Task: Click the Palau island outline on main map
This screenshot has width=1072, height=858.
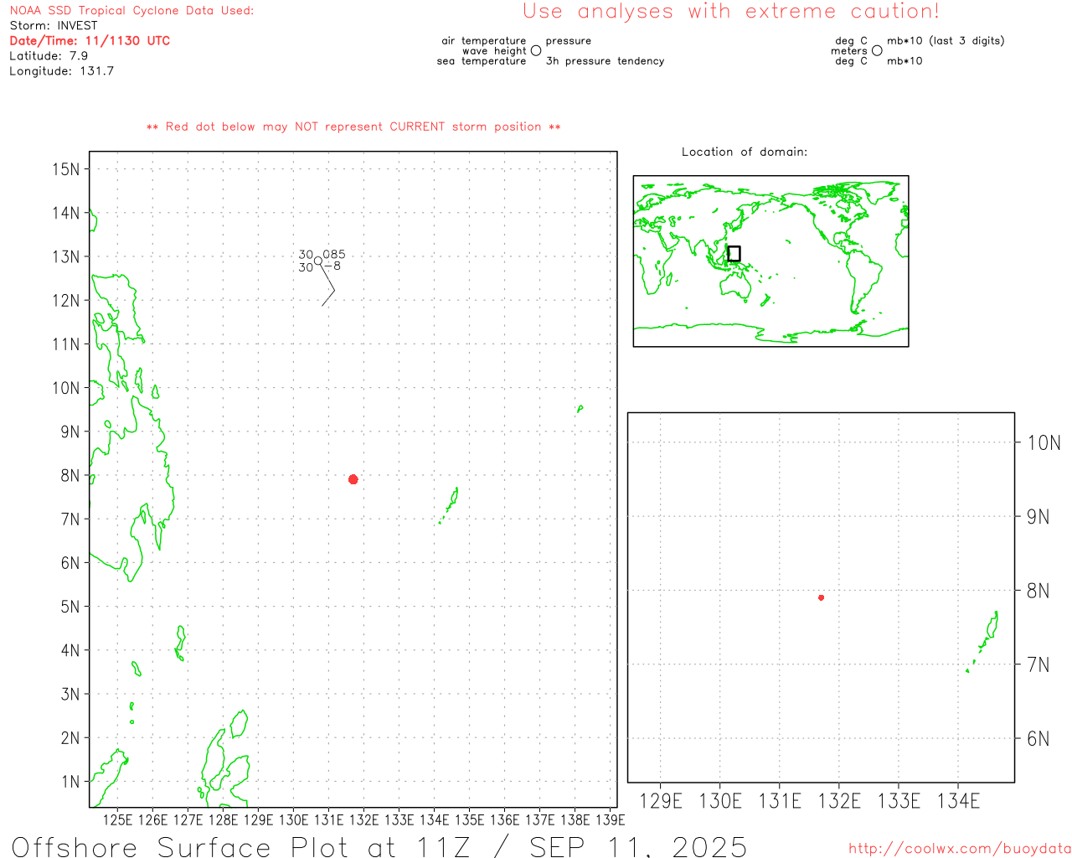Action: point(451,505)
